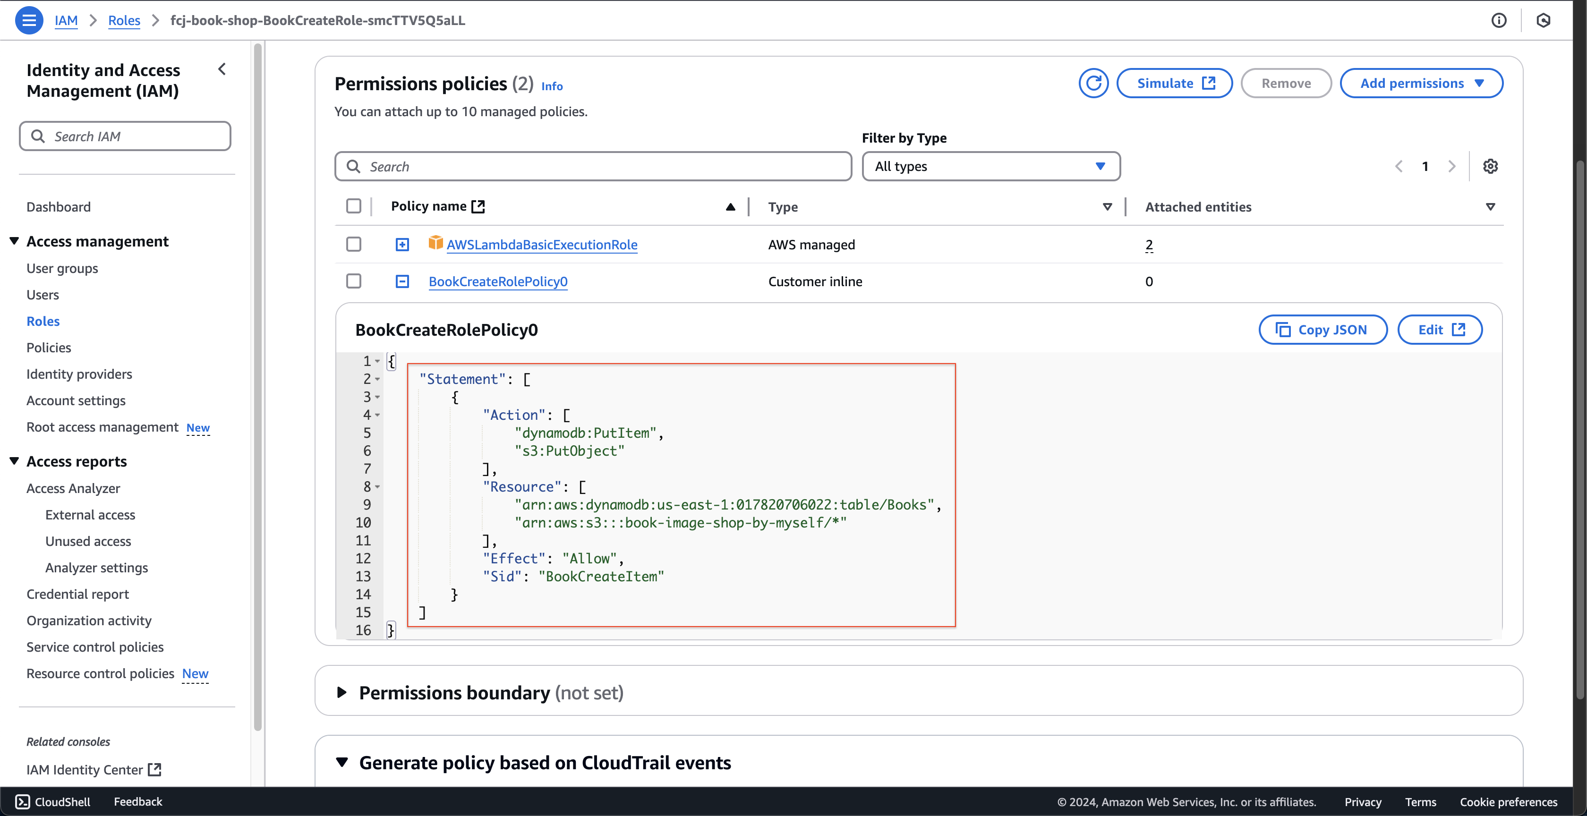Click the refresh policies button
The width and height of the screenshot is (1587, 816).
[1093, 83]
